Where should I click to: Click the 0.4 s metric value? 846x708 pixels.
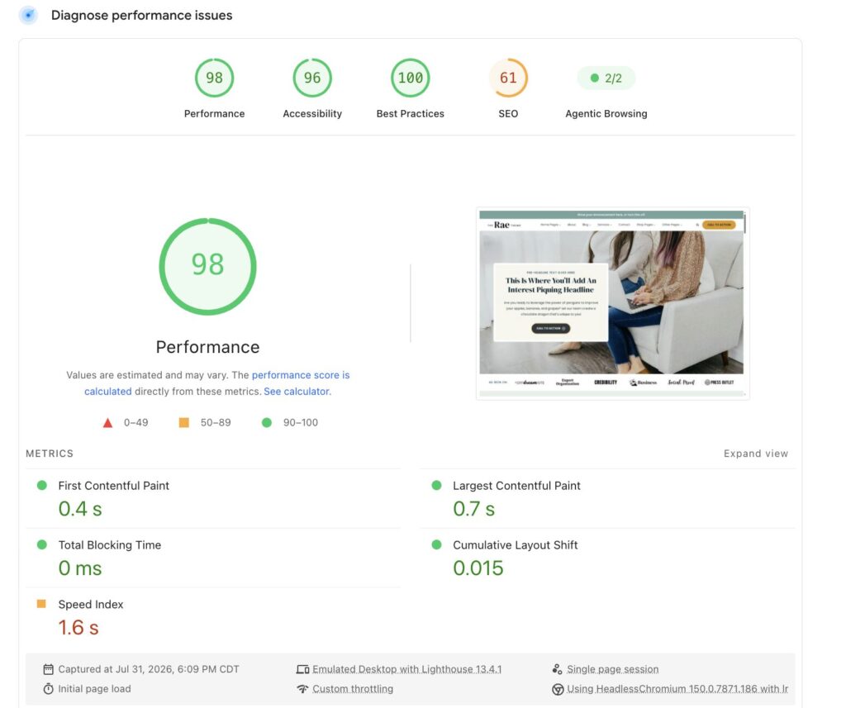pyautogui.click(x=80, y=508)
